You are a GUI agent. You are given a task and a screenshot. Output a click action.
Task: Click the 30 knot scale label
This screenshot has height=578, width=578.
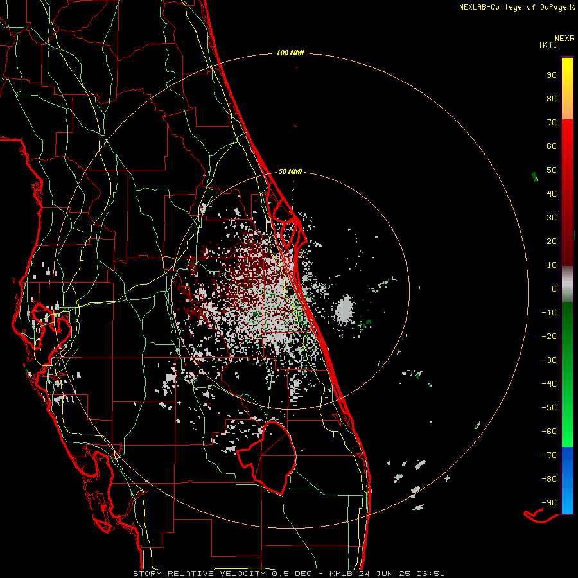552,218
